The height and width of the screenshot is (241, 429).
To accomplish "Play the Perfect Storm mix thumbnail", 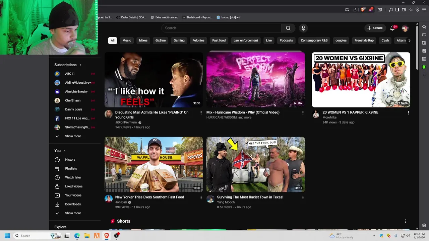I will 255,80.
